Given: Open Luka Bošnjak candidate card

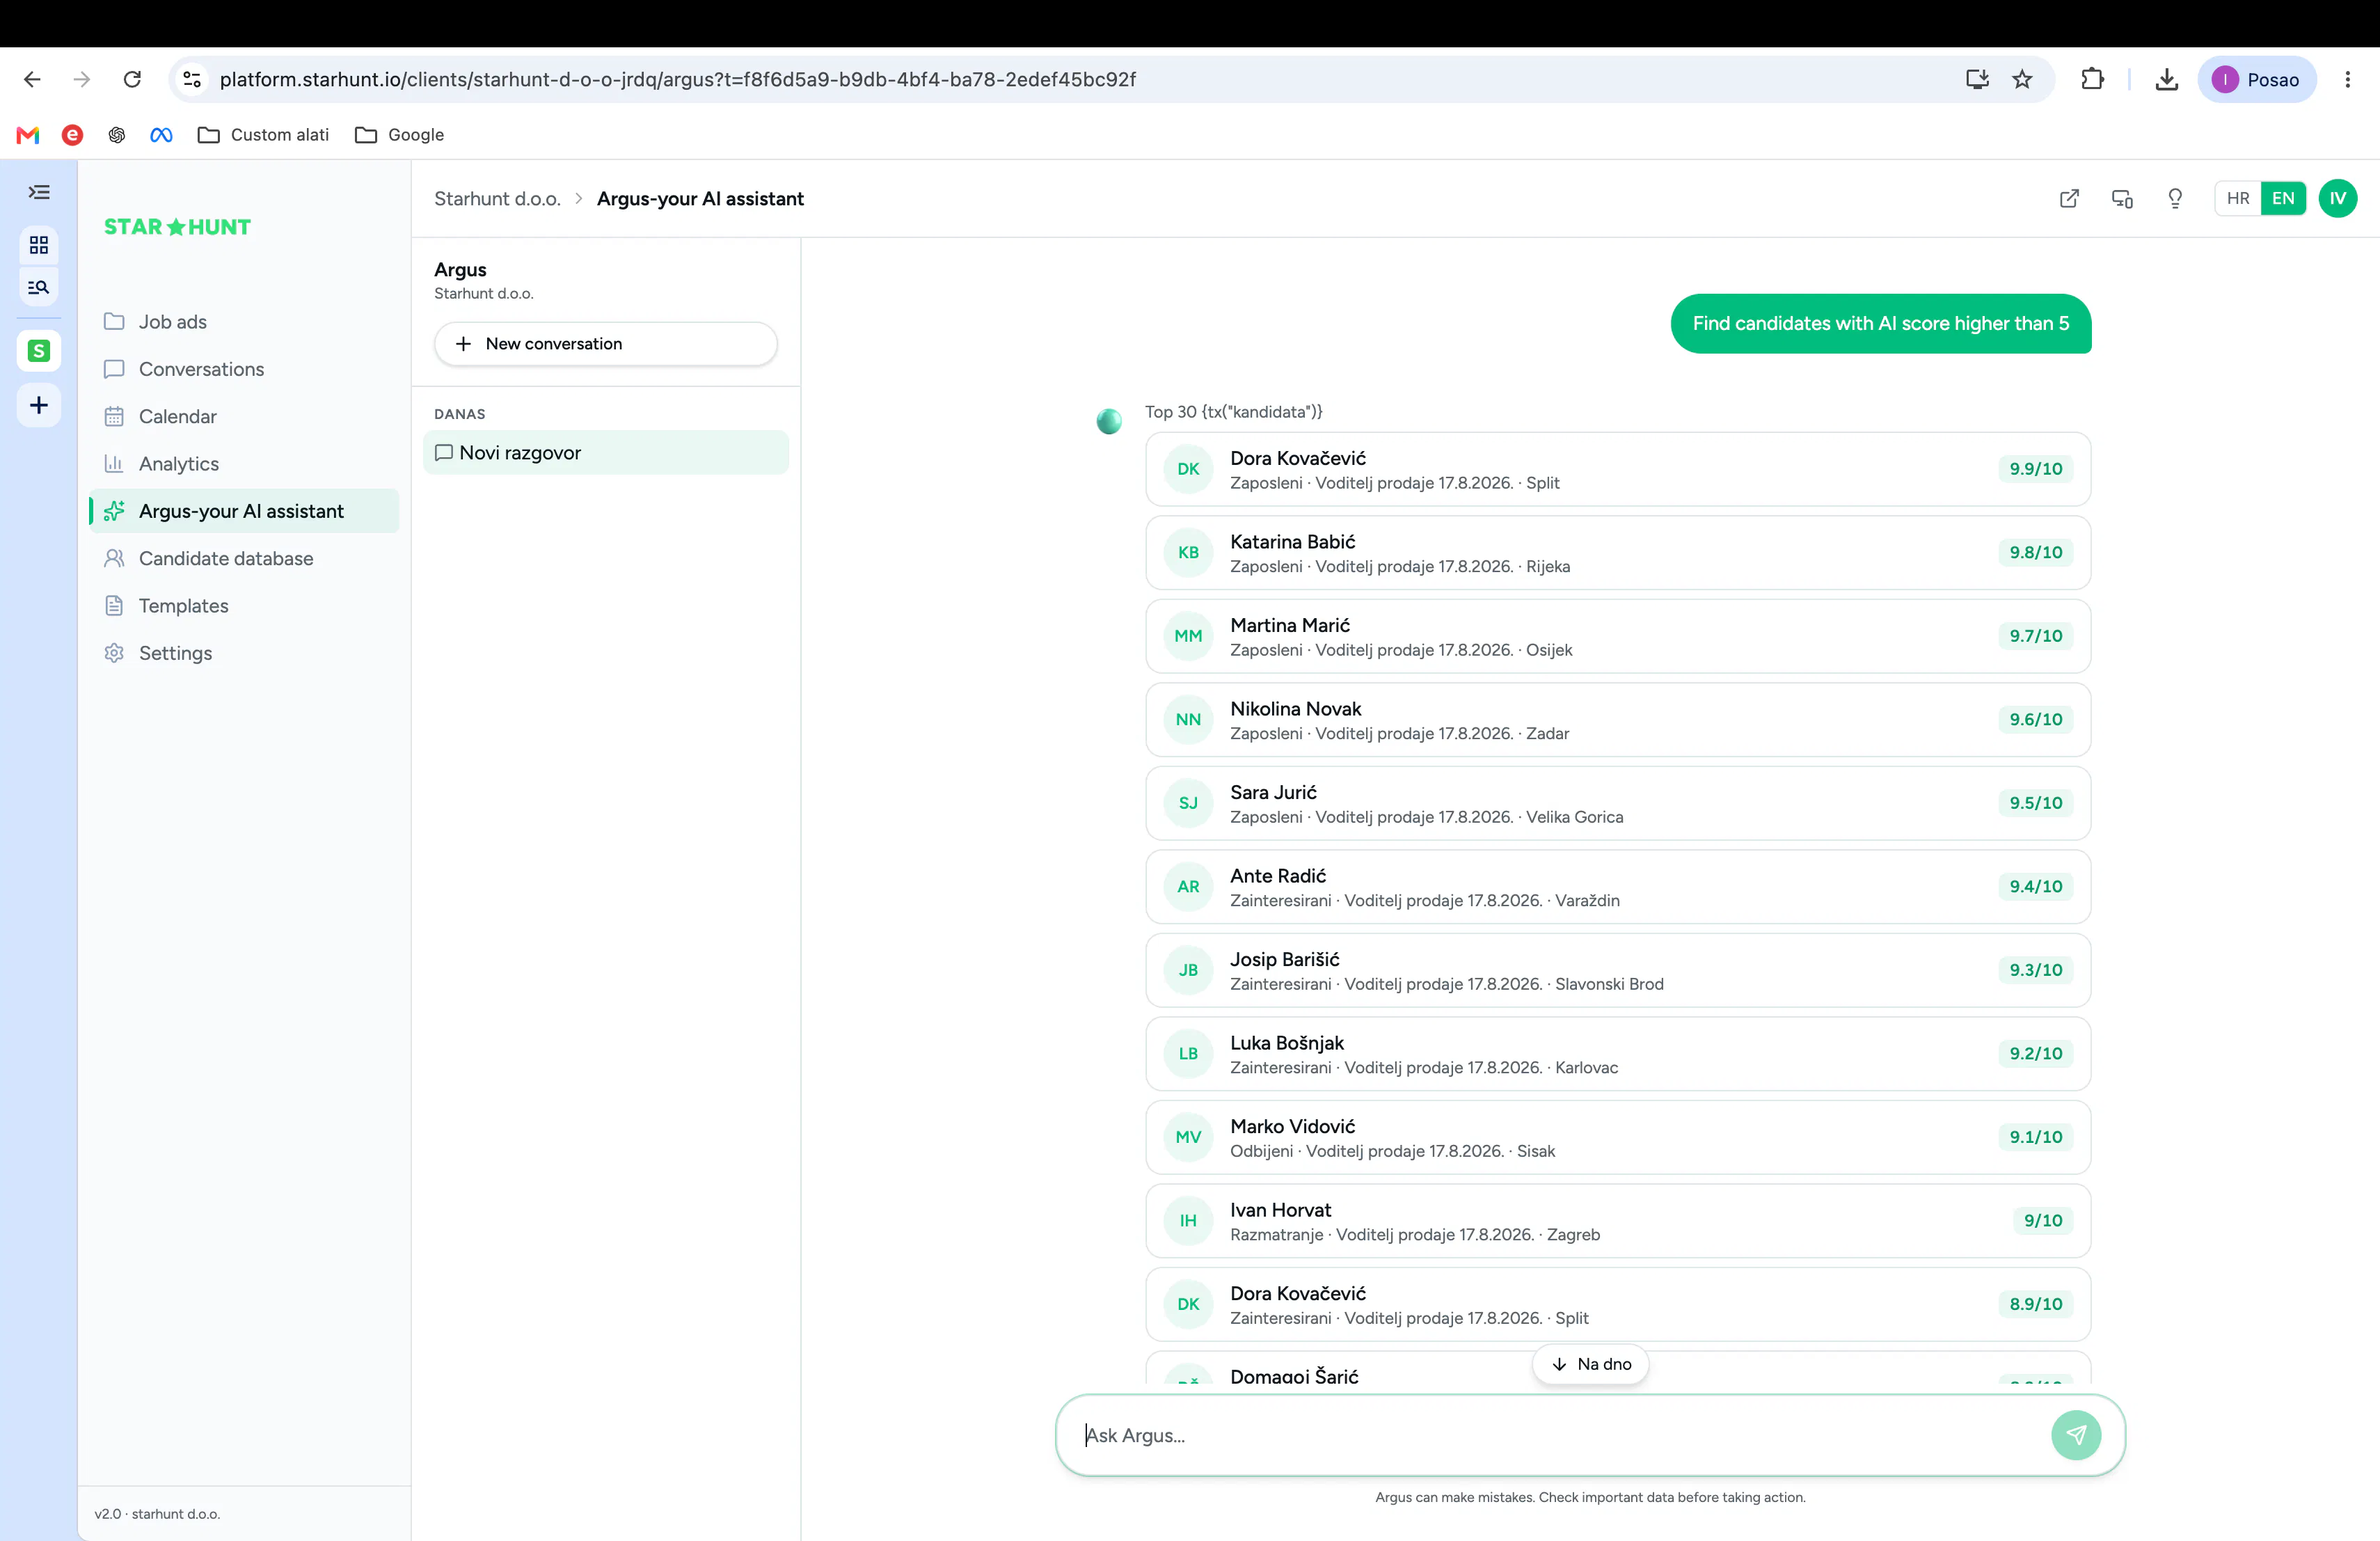Looking at the screenshot, I should (1617, 1054).
